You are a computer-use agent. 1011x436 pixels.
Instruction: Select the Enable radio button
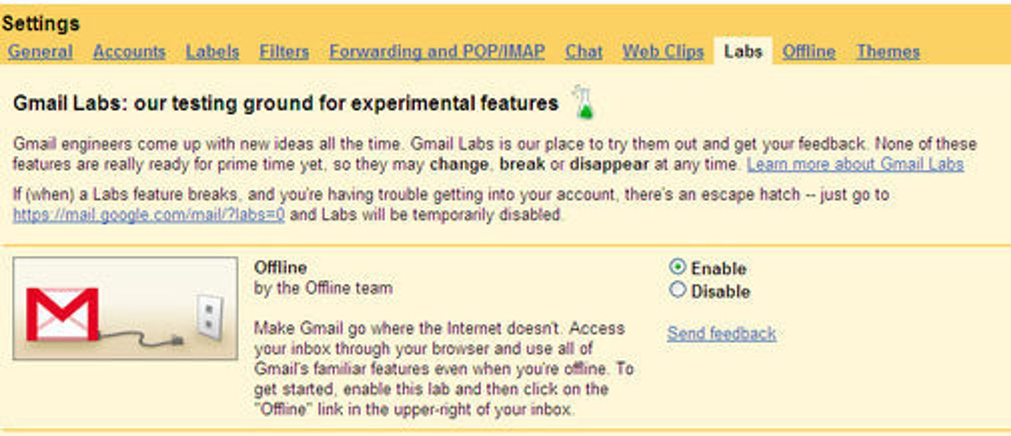click(x=677, y=267)
